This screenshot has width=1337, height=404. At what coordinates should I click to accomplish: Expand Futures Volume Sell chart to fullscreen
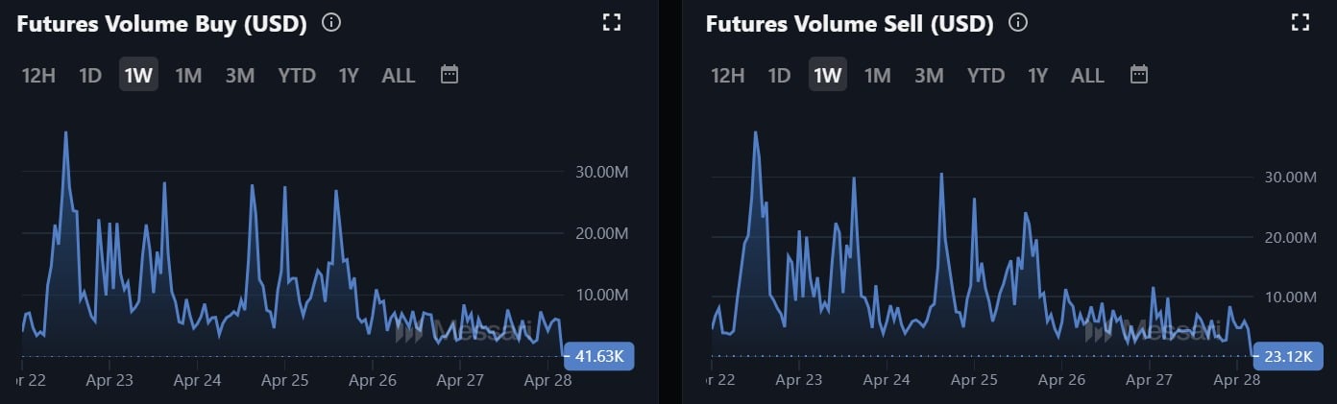pyautogui.click(x=1301, y=22)
